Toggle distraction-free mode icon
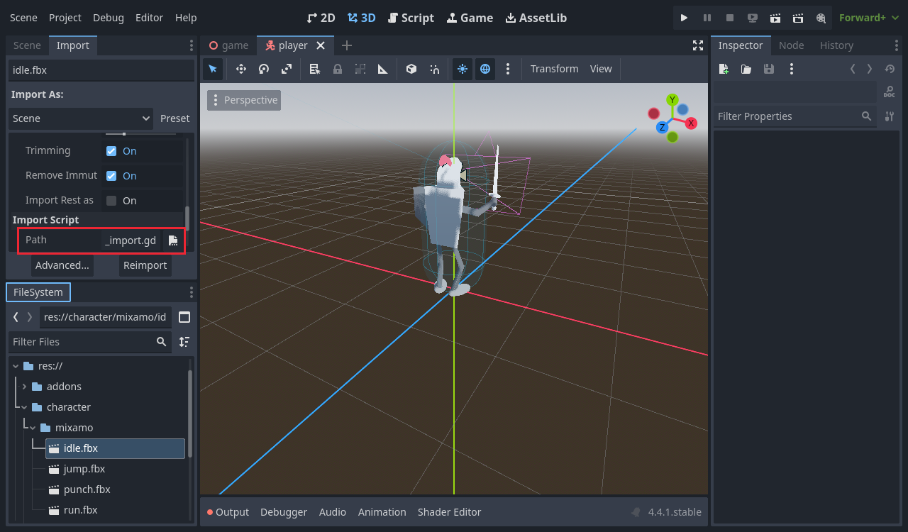This screenshot has height=532, width=908. tap(698, 45)
